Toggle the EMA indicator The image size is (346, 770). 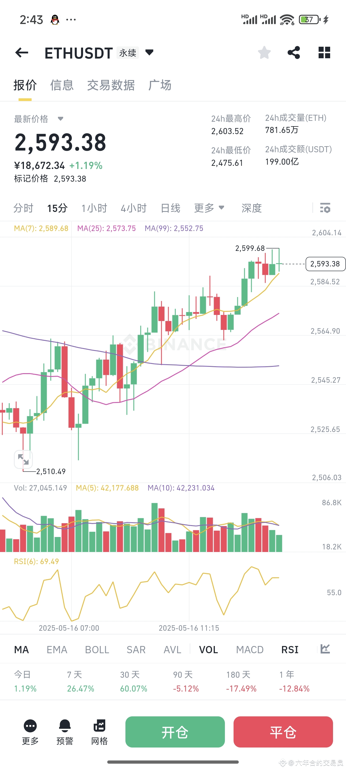(x=57, y=649)
